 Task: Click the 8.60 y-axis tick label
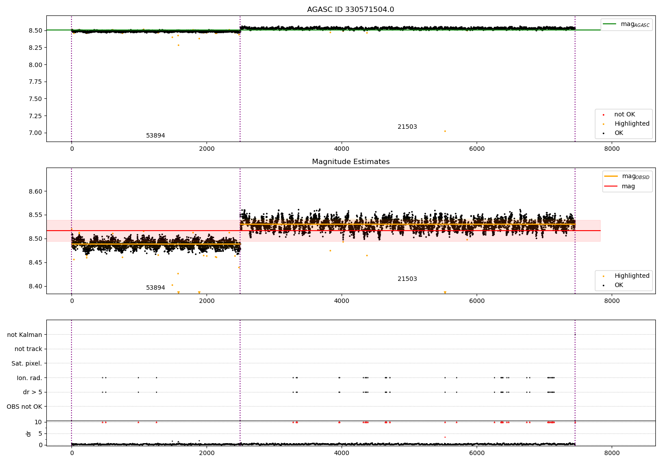pyautogui.click(x=34, y=192)
